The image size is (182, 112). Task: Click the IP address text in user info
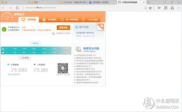[85, 36]
